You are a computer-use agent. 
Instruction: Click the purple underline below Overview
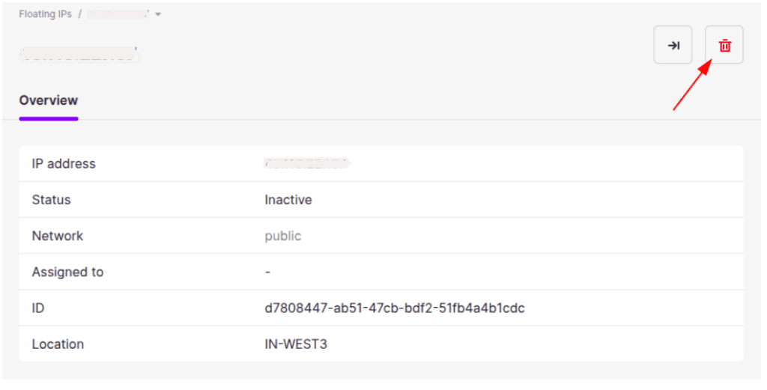49,118
